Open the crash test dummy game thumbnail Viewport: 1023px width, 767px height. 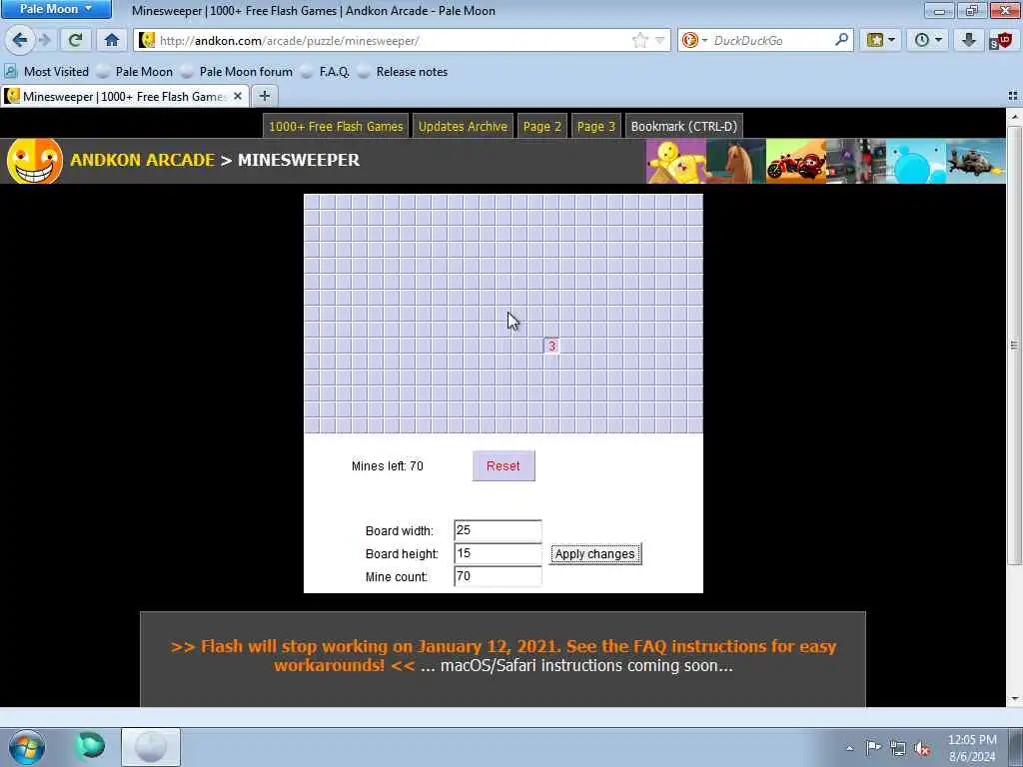tap(676, 161)
